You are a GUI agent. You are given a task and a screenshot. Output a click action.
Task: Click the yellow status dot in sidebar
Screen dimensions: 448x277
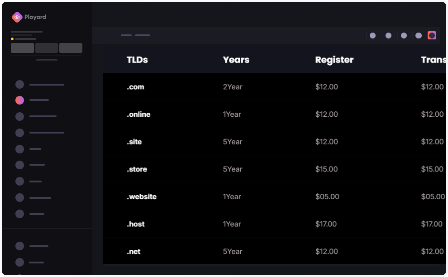(x=12, y=39)
